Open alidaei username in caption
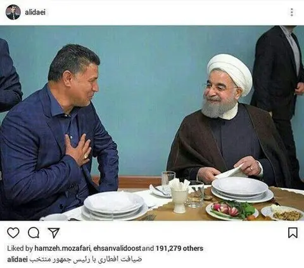Screen dimensions: 304x268 [17, 260]
